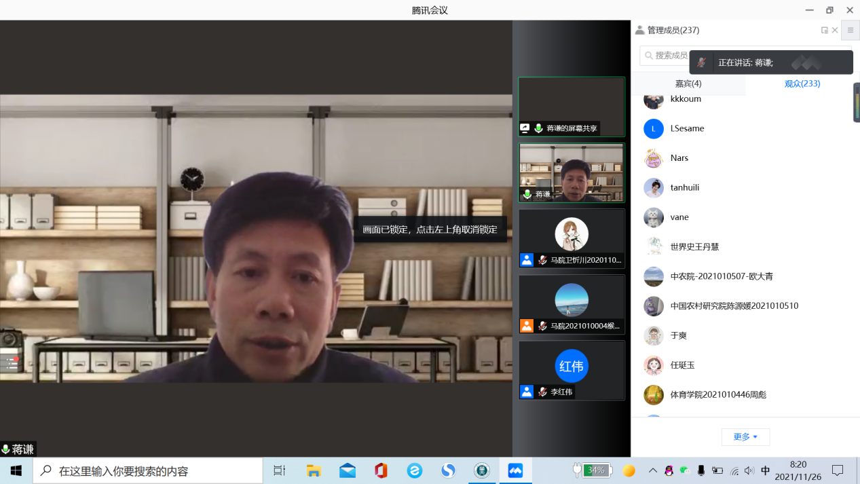
Task: Open the hamburger menu in members panel
Action: pos(850,30)
